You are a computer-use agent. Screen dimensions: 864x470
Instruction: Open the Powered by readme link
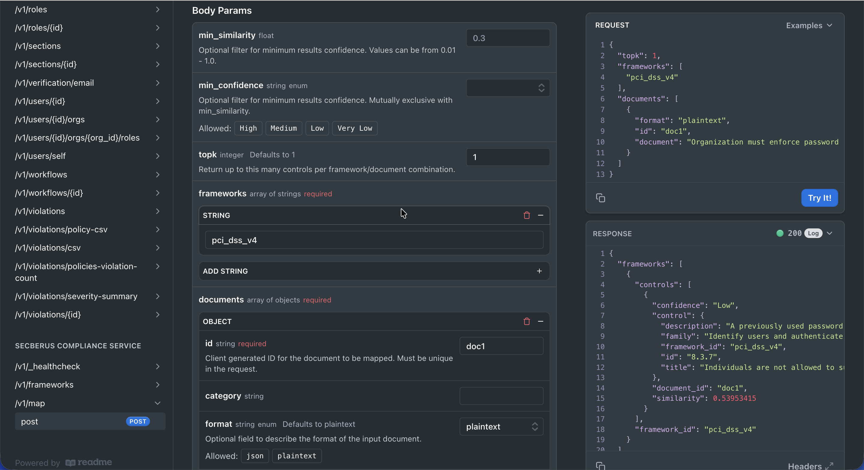coord(64,463)
